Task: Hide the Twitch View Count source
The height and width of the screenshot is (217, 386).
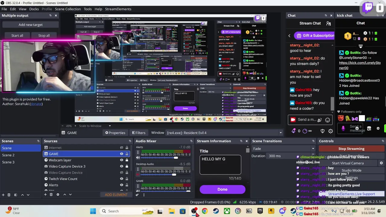Action: point(122,179)
